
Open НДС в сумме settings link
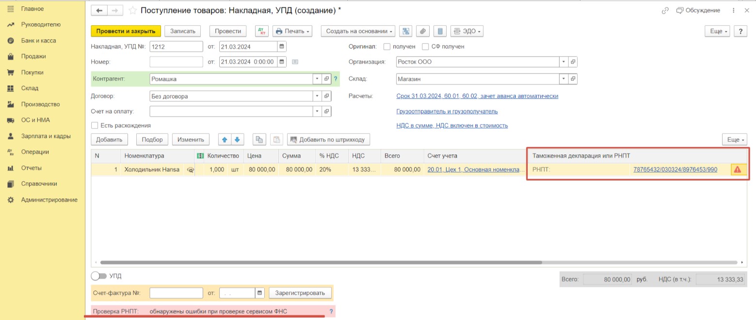452,125
